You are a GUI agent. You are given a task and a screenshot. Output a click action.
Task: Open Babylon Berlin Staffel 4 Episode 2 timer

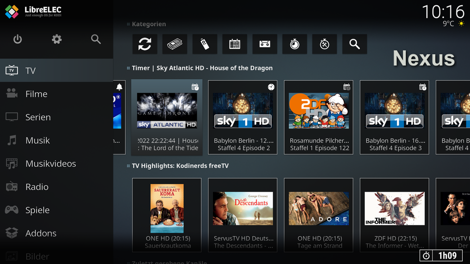(x=243, y=117)
